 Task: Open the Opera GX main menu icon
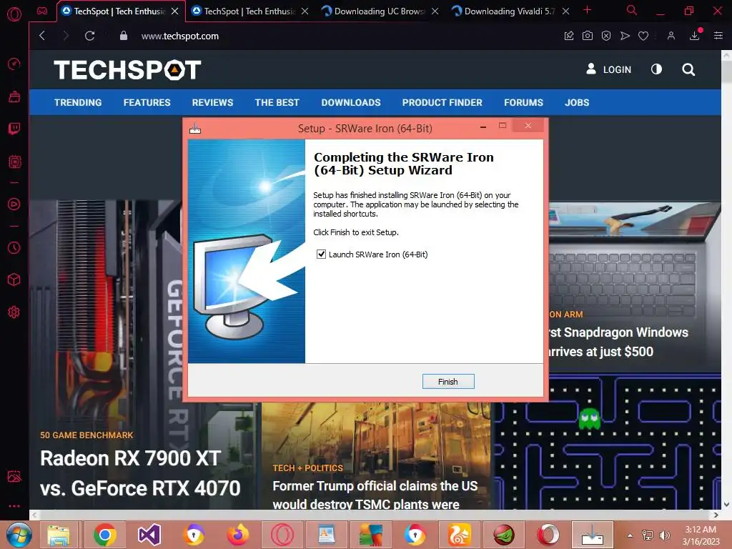[14, 14]
